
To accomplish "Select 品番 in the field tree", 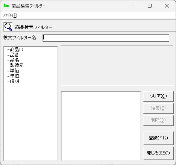I will [x=14, y=55].
